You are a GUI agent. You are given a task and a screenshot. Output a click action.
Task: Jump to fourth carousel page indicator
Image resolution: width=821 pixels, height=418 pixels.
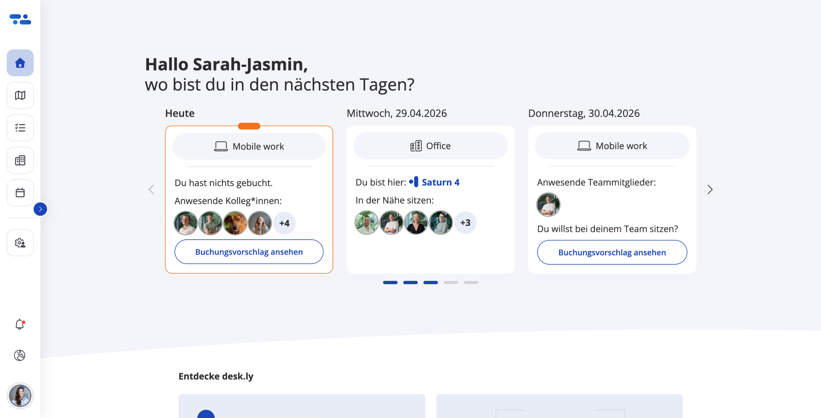(x=451, y=283)
